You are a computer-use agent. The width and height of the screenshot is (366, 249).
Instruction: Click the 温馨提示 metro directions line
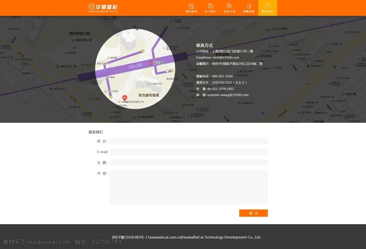point(229,64)
